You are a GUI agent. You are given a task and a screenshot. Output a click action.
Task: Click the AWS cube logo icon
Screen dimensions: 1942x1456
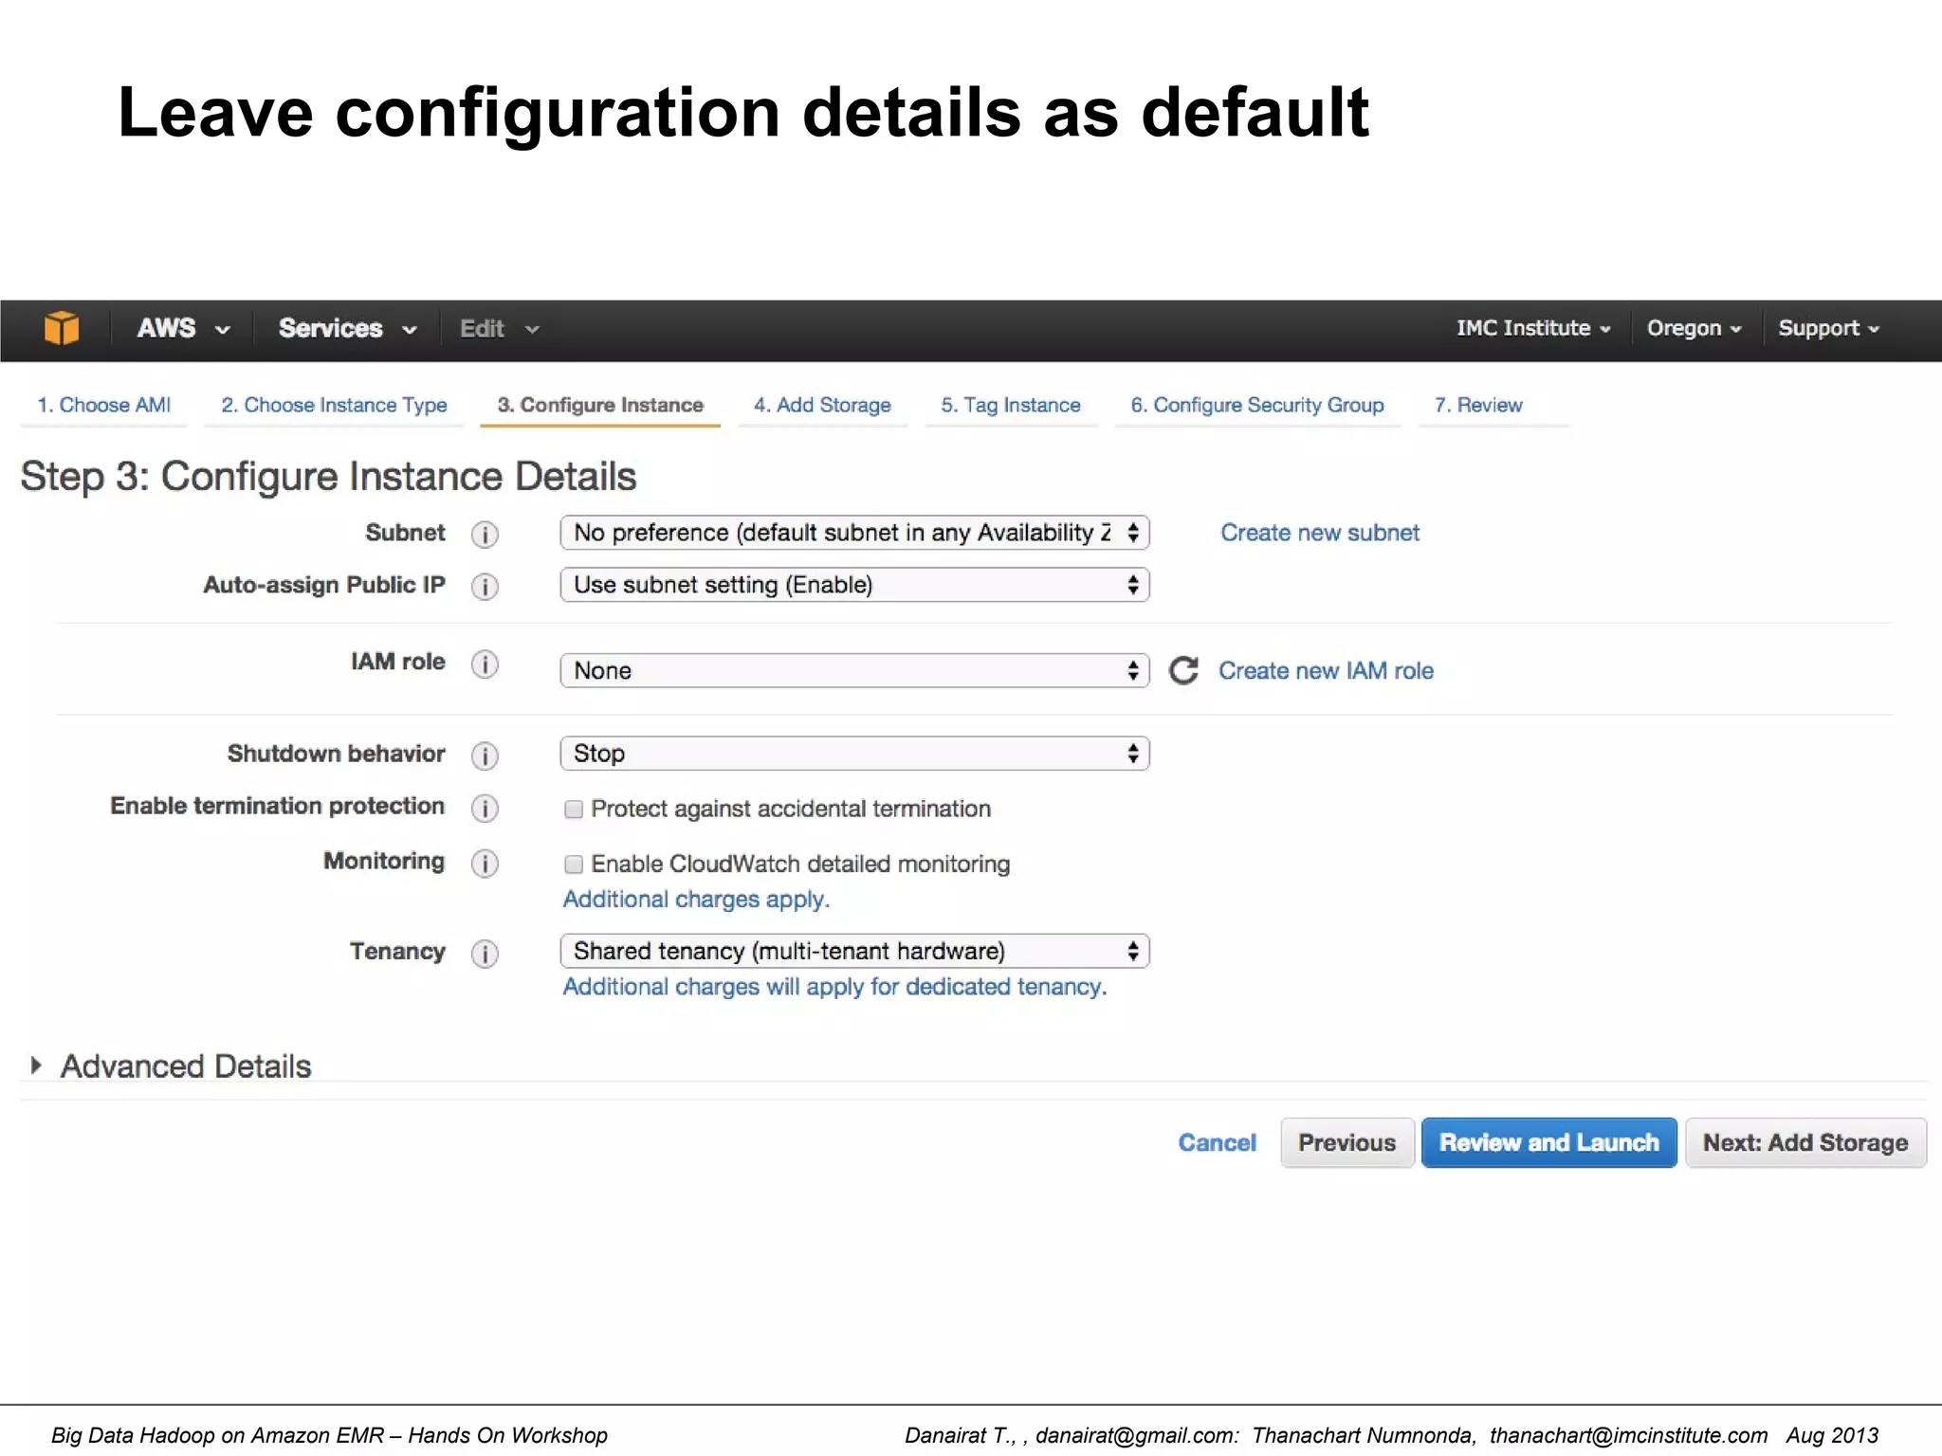click(62, 328)
